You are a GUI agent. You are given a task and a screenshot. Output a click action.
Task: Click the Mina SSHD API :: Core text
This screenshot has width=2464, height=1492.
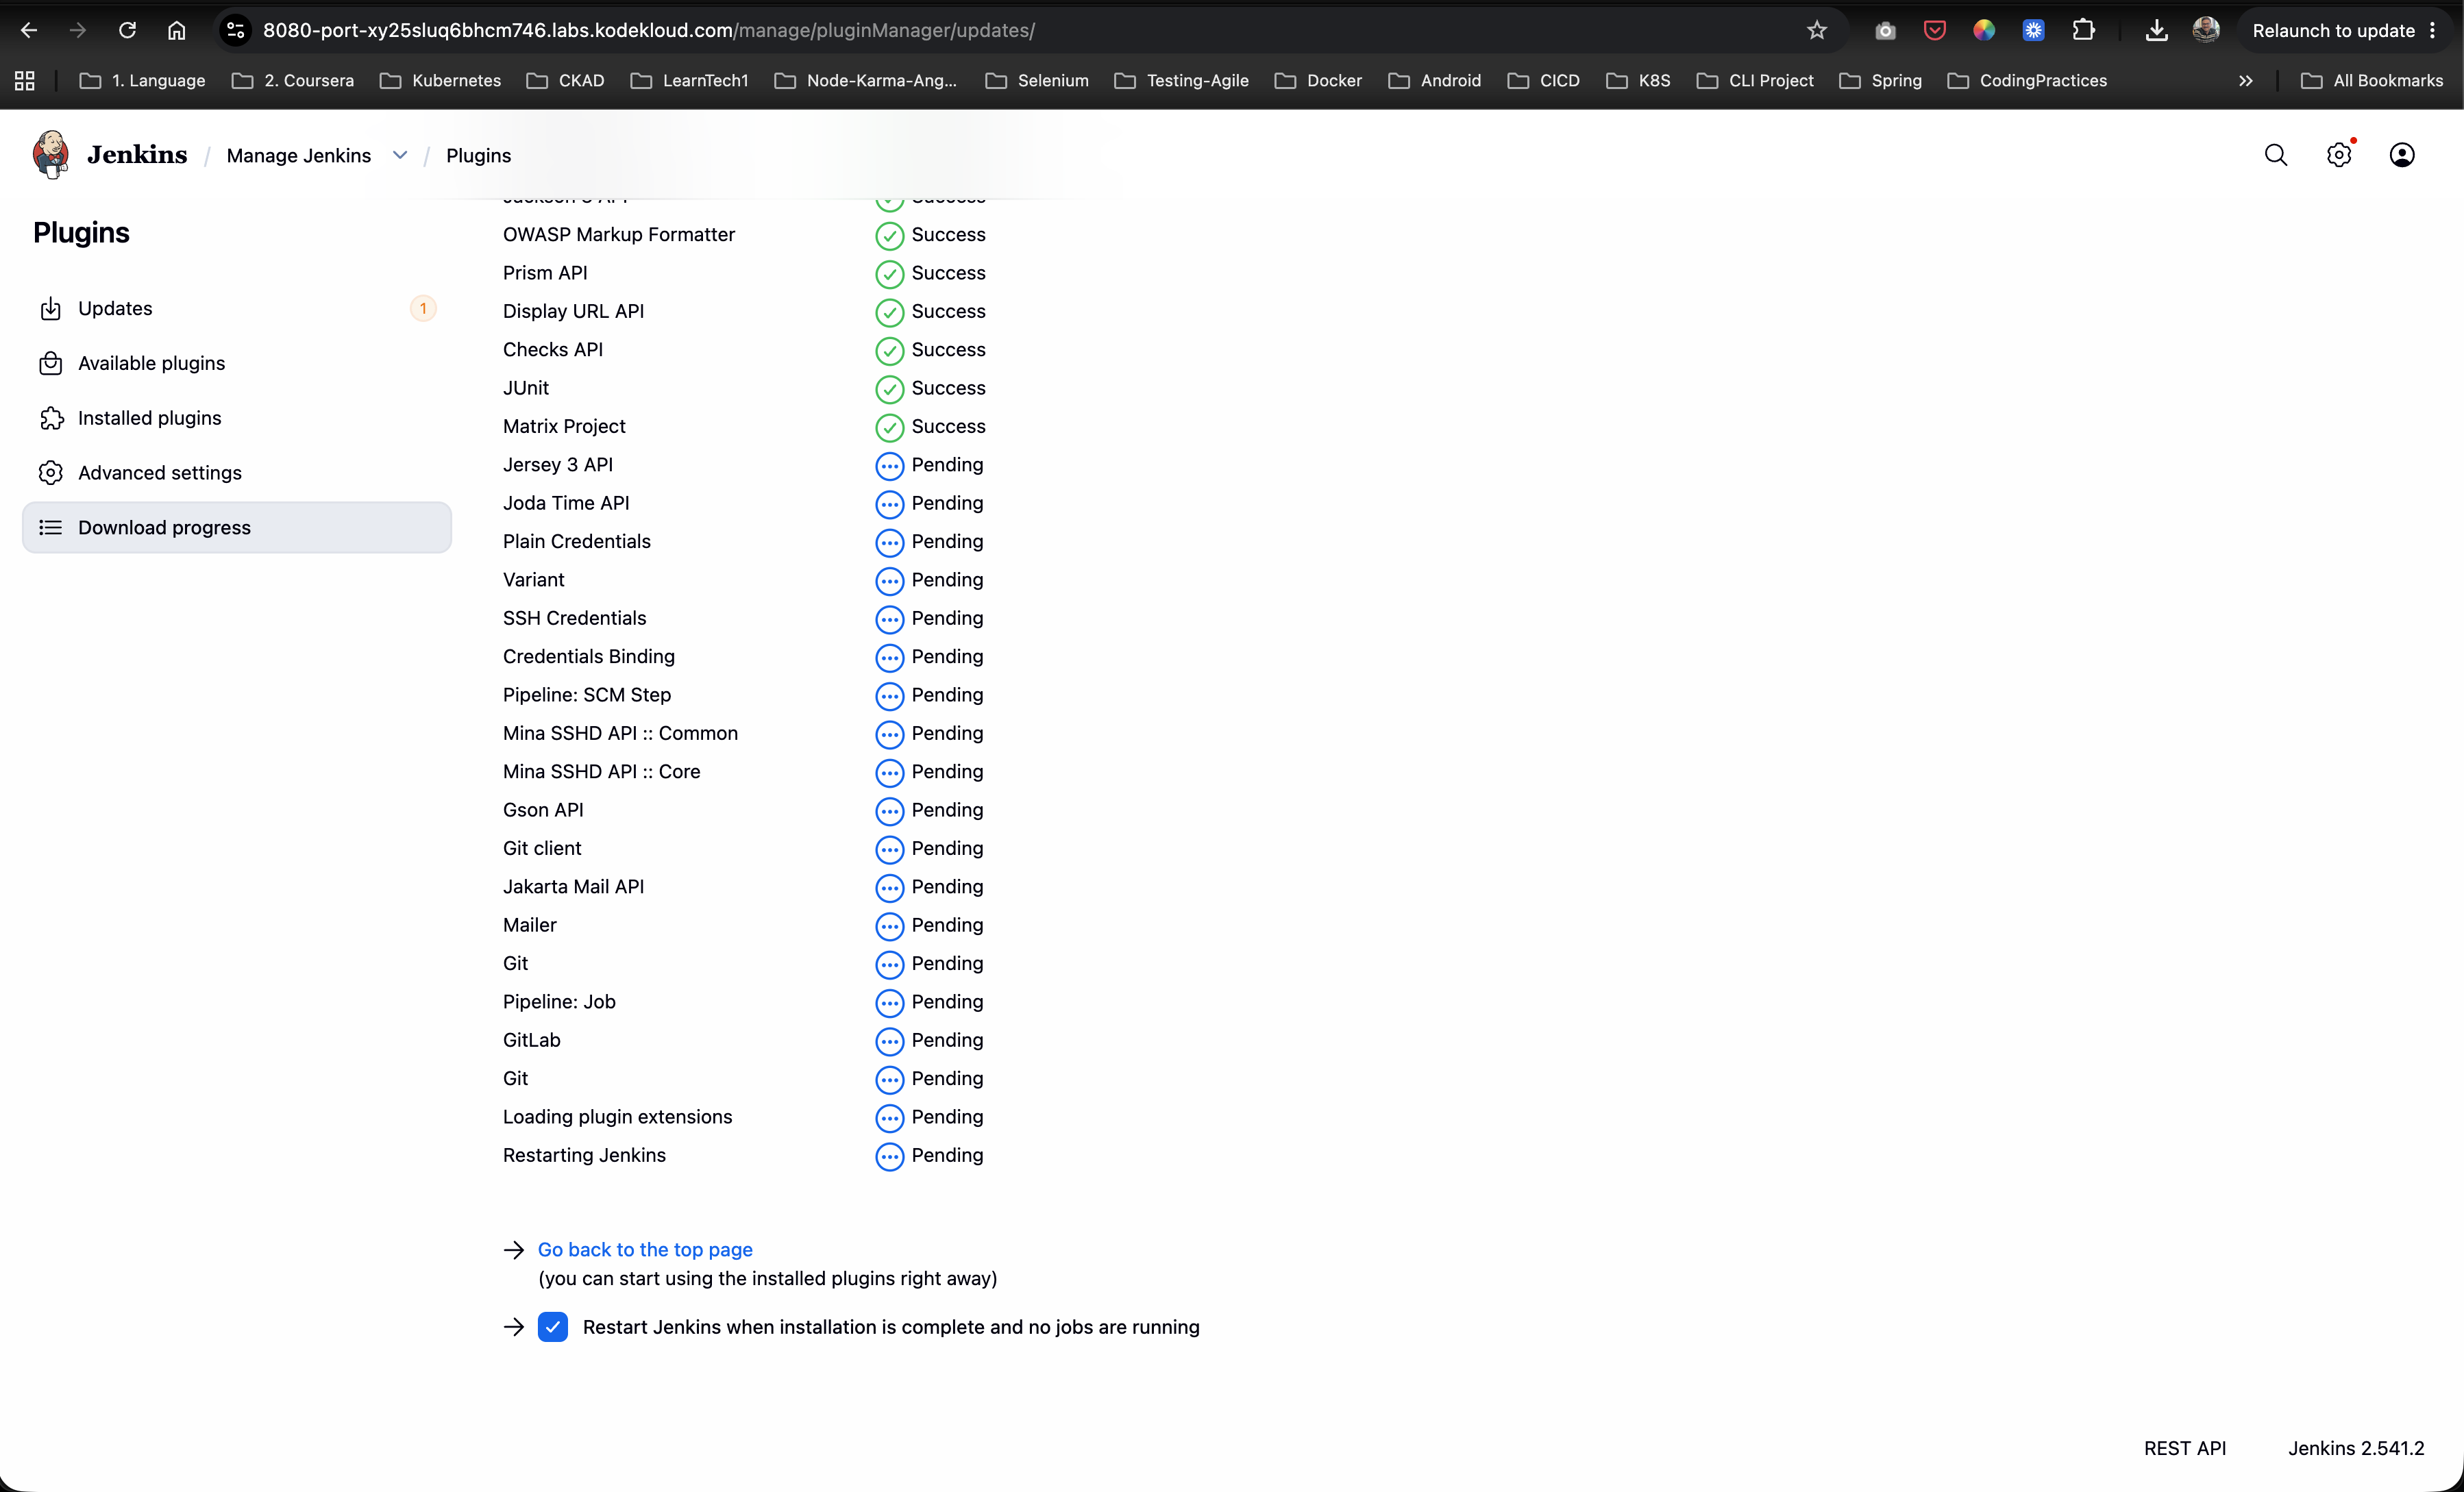click(601, 772)
